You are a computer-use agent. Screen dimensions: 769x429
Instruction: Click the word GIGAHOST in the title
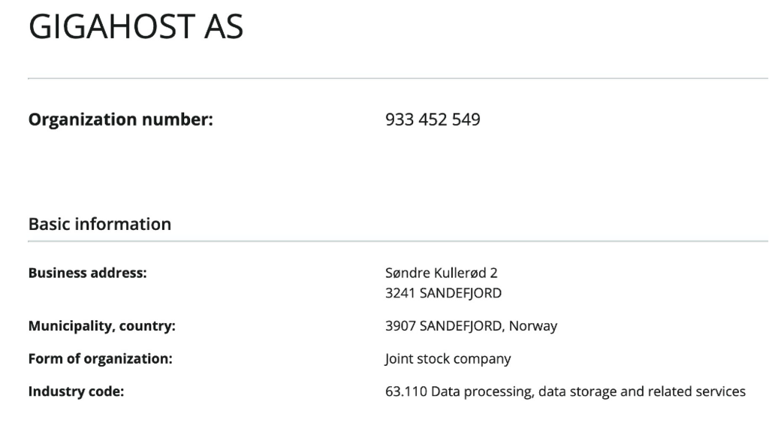[x=112, y=26]
